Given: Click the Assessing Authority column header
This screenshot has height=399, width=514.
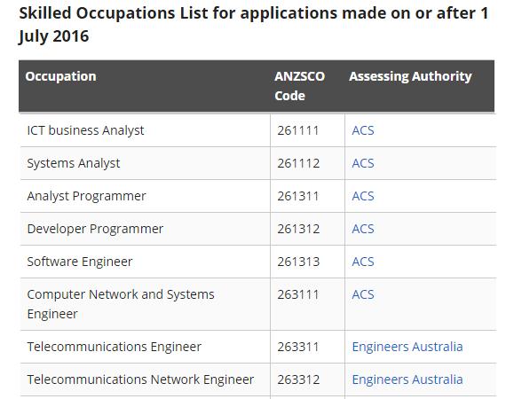Looking at the screenshot, I should (410, 76).
